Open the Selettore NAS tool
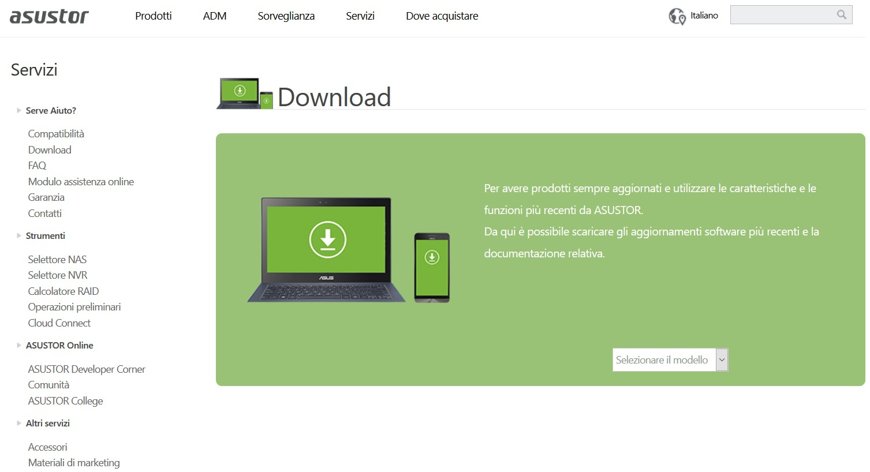The height and width of the screenshot is (472, 870). (x=57, y=260)
